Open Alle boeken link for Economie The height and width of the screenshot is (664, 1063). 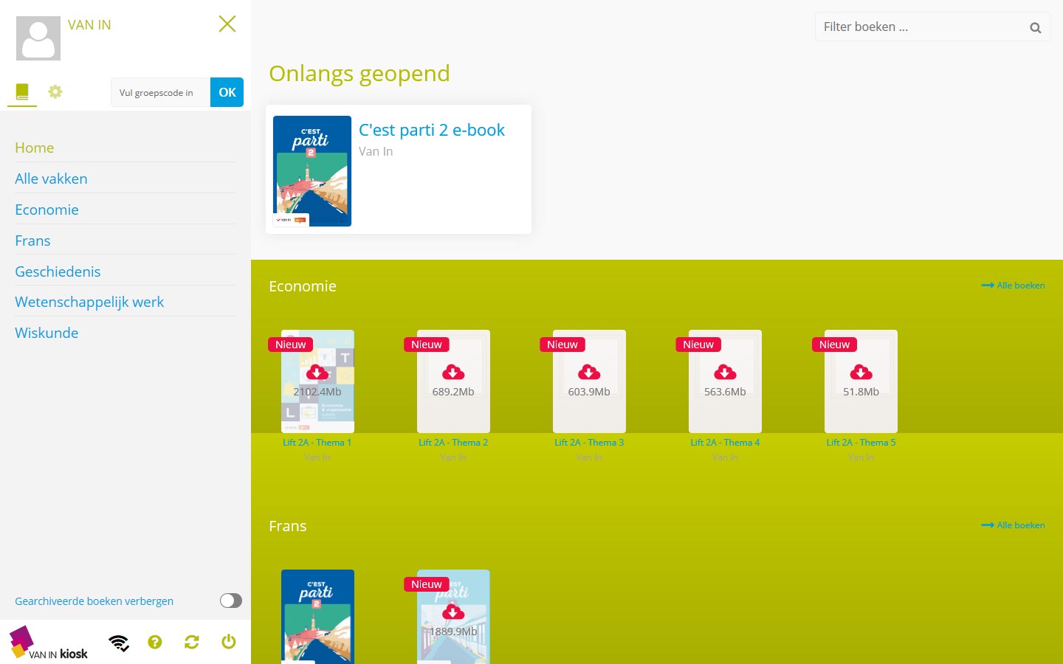click(1013, 286)
